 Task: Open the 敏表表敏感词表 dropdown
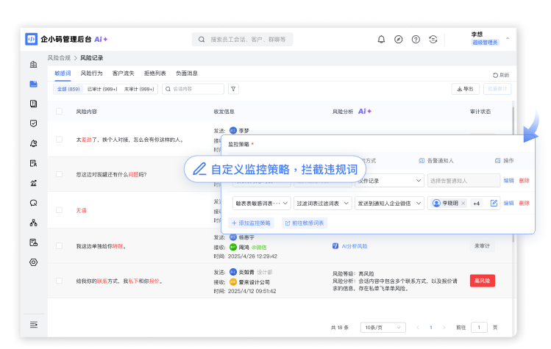261,204
